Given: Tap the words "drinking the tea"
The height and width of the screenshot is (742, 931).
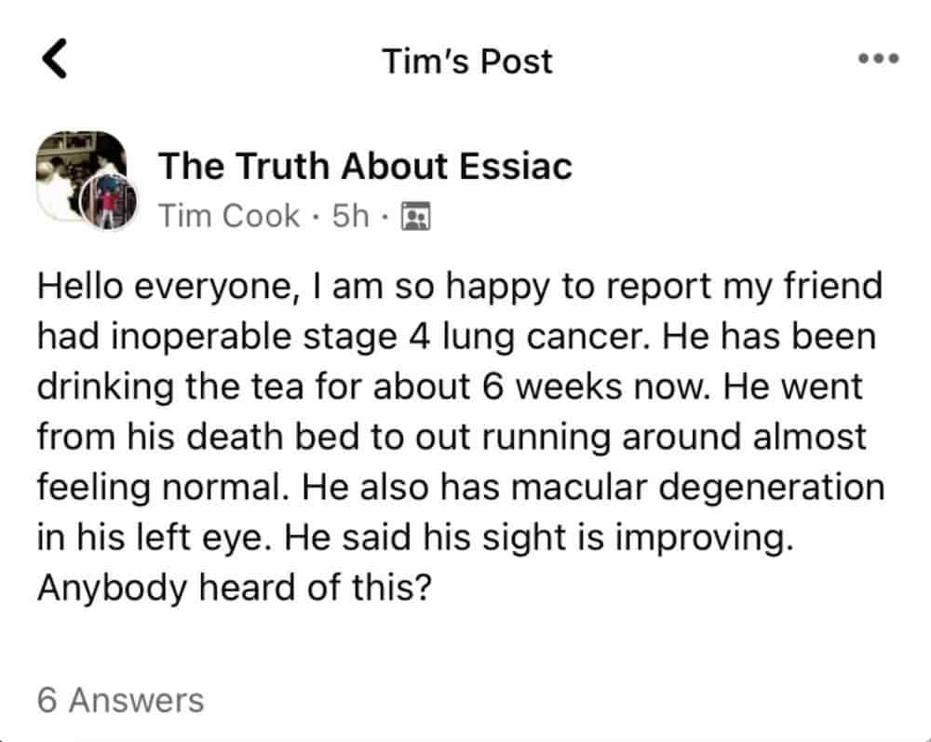Looking at the screenshot, I should (170, 387).
